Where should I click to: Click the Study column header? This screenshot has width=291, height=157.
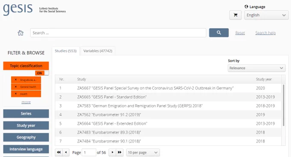[x=81, y=79]
